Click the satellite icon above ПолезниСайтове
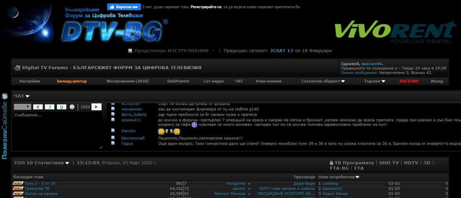The width and height of the screenshot is (461, 198). coord(5,96)
